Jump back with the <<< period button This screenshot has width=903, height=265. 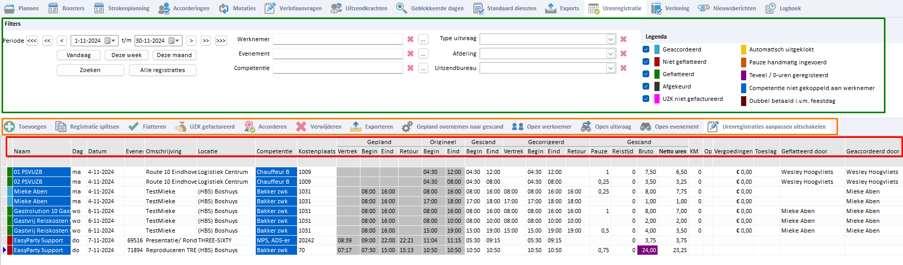32,41
